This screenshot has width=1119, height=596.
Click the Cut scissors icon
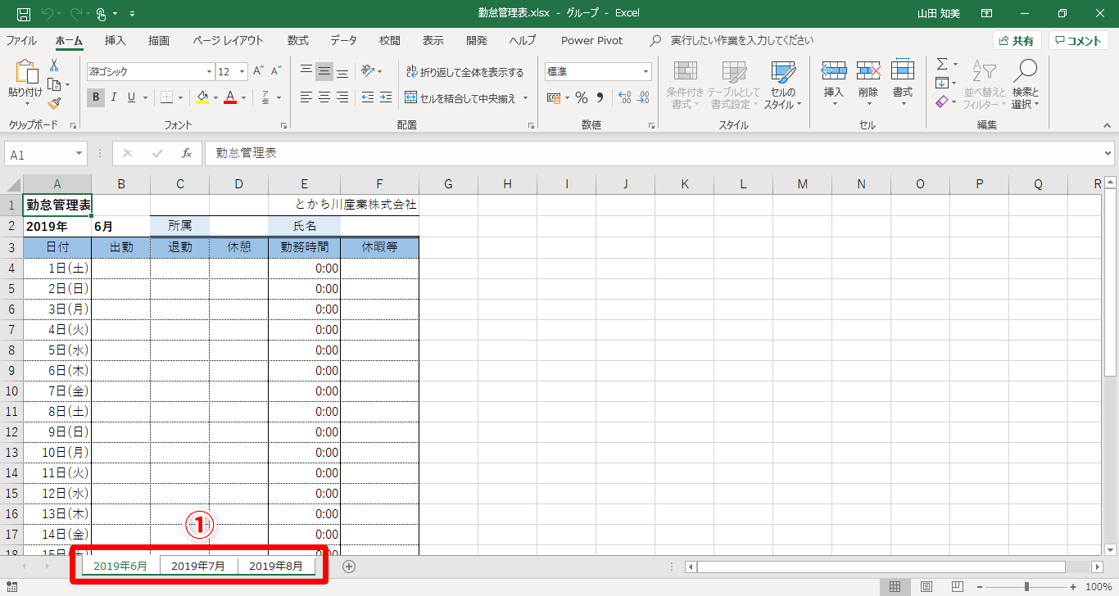click(x=54, y=65)
